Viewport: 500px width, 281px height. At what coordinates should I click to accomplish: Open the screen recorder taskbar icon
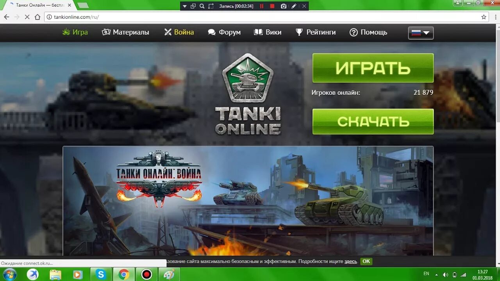tap(146, 274)
